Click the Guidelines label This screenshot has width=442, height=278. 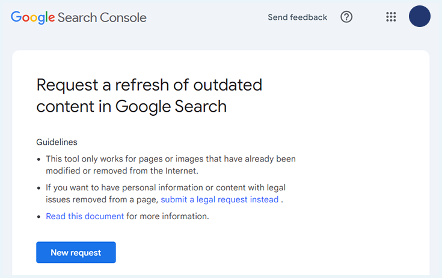(57, 142)
